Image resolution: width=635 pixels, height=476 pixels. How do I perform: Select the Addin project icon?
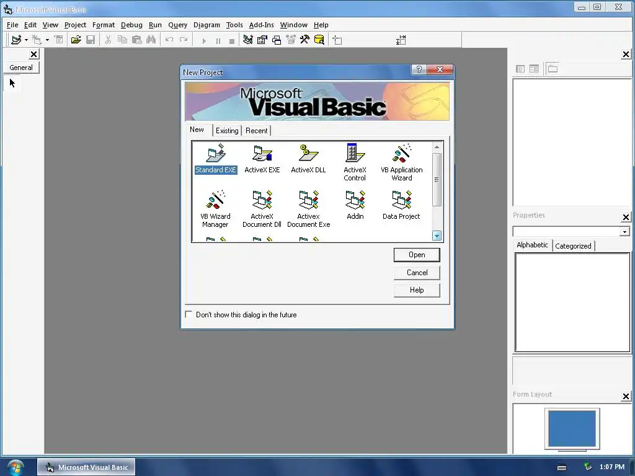pyautogui.click(x=355, y=205)
